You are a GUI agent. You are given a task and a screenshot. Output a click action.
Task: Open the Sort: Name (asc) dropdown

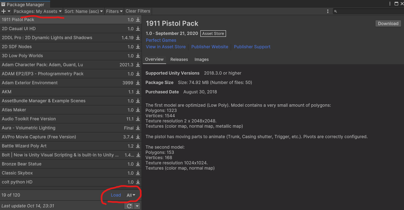click(83, 11)
